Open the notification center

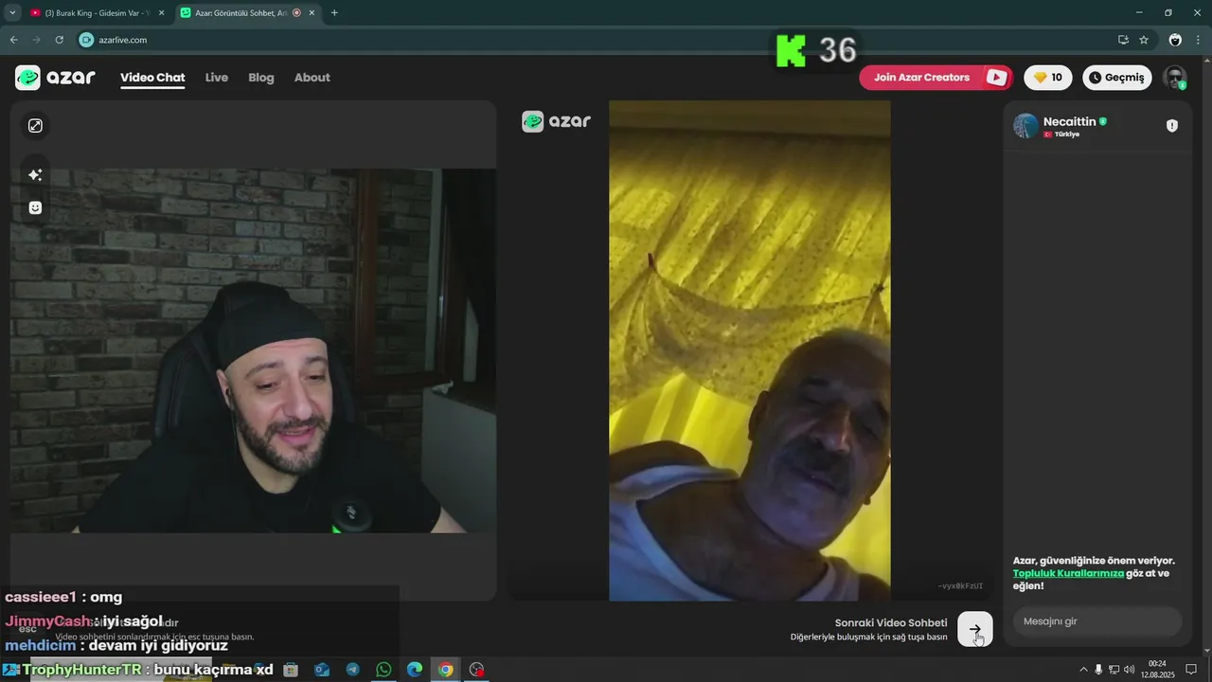pyautogui.click(x=1192, y=670)
